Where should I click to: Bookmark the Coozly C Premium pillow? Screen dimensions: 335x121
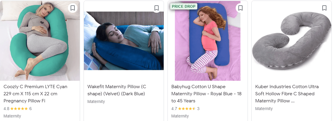point(73,8)
